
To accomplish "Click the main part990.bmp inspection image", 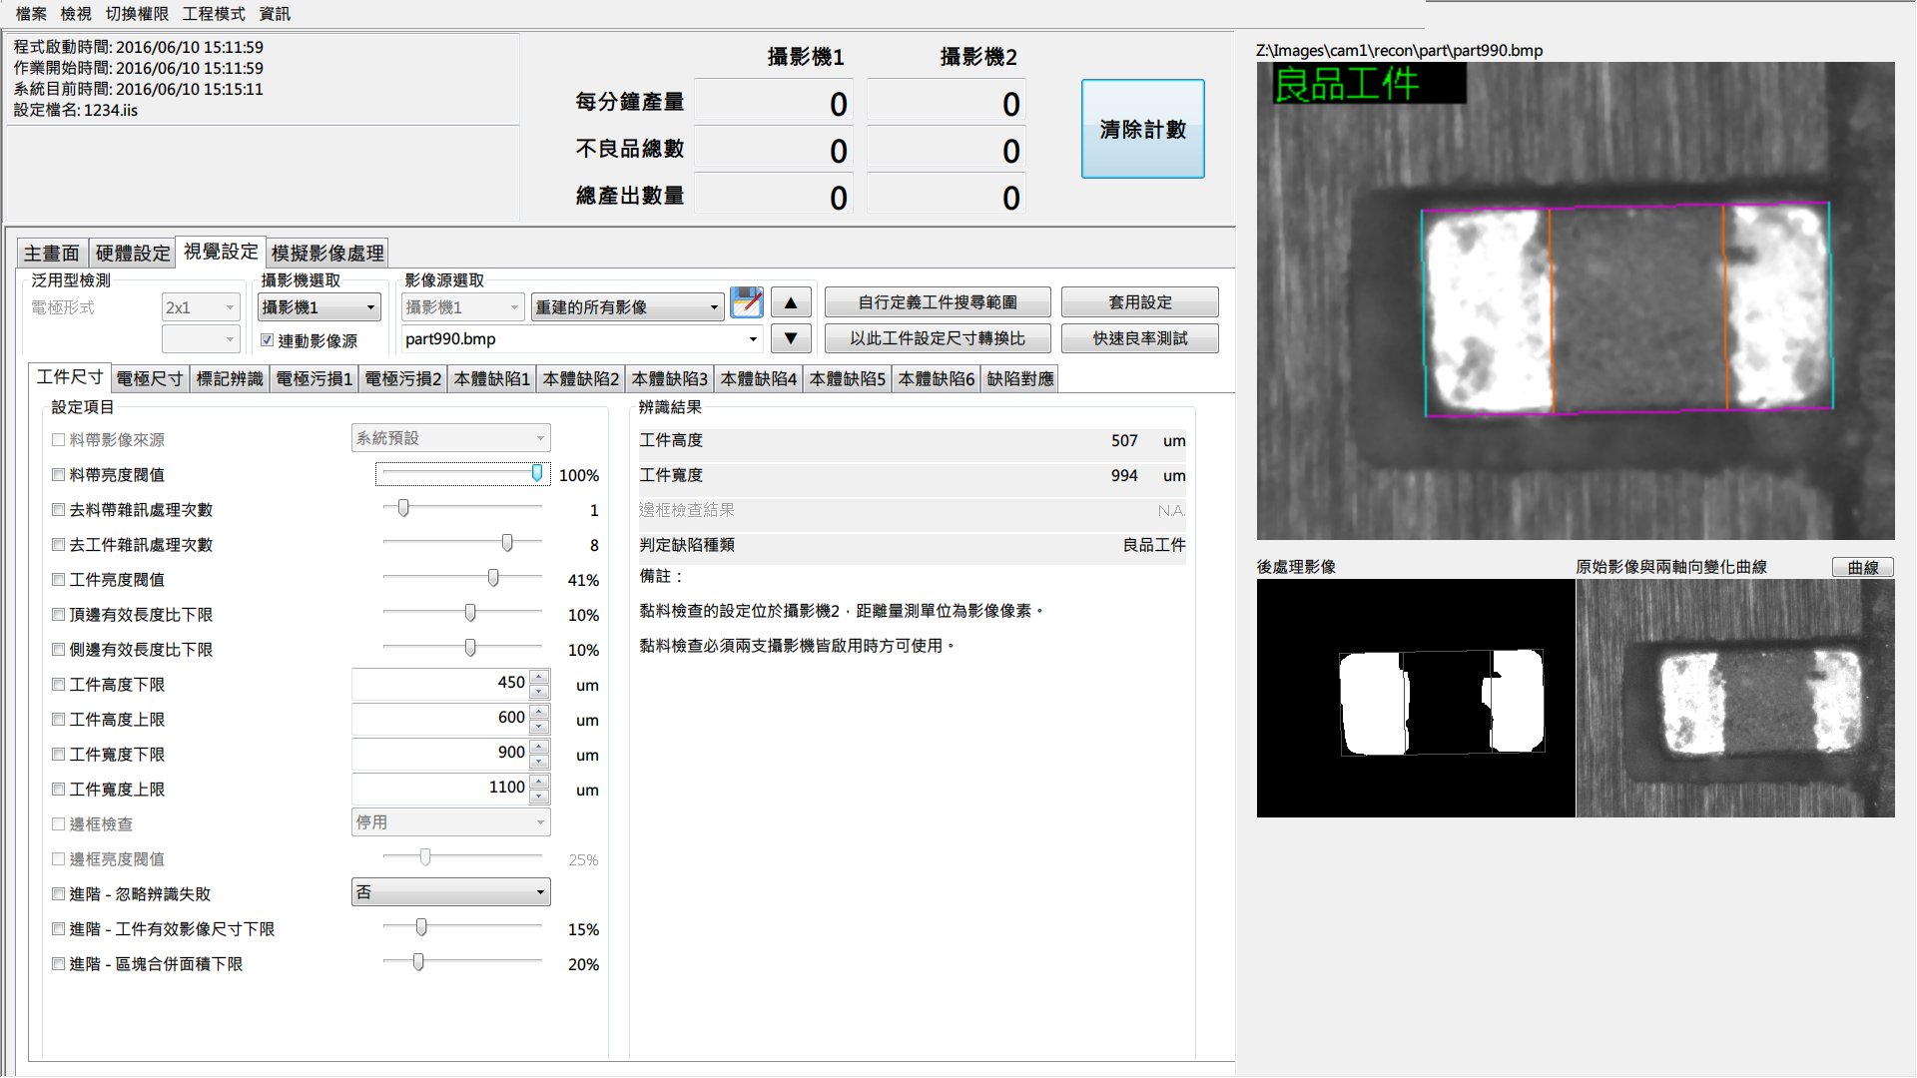I will click(1576, 300).
